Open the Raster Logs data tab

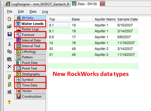click(30, 29)
